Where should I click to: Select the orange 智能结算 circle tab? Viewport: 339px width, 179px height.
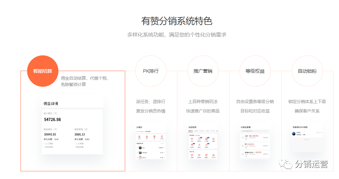pyautogui.click(x=43, y=71)
